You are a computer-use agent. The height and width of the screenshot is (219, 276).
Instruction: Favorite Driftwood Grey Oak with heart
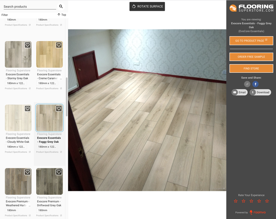point(59,172)
